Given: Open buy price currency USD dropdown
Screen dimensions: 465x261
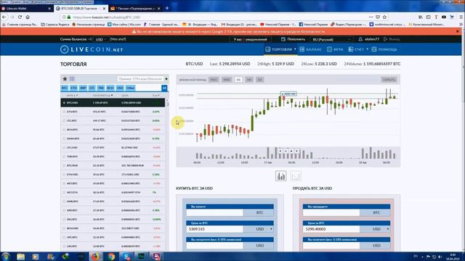Looking at the screenshot, I should (271, 229).
